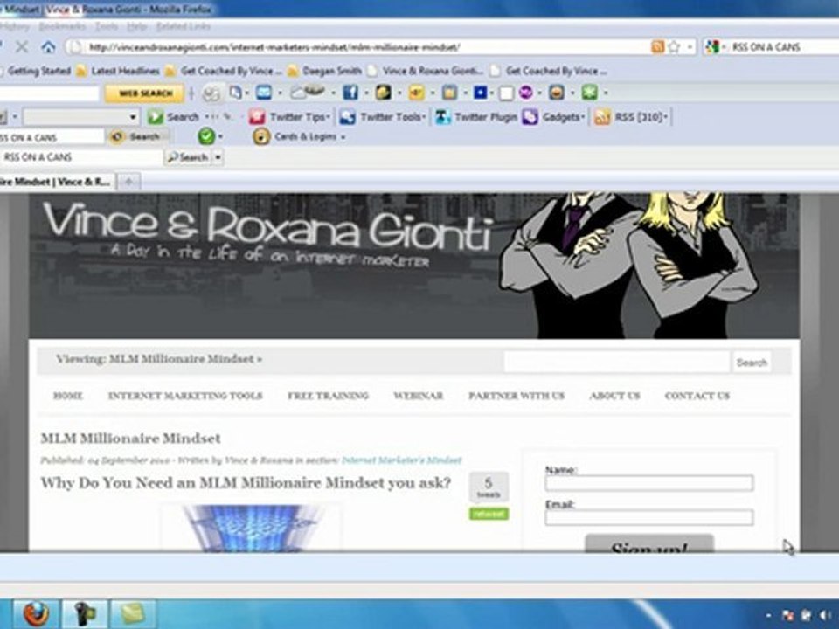Screen dimensions: 839x629
Task: Expand the Cards & Logins dropdown
Action: pos(343,137)
